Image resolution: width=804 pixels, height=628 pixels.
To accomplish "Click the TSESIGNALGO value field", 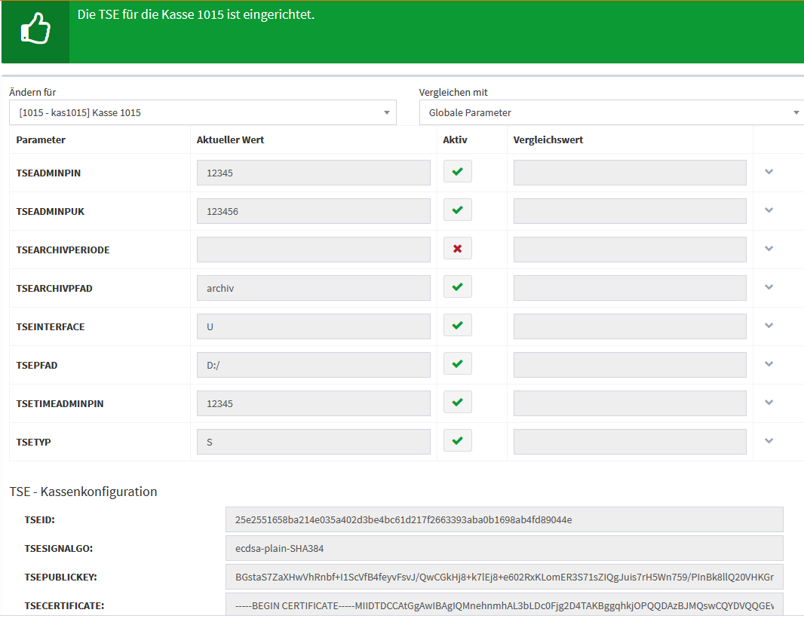I will pos(504,548).
